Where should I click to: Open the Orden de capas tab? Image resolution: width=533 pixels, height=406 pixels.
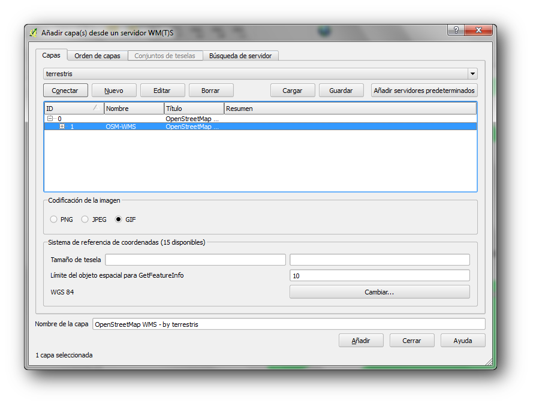(97, 56)
